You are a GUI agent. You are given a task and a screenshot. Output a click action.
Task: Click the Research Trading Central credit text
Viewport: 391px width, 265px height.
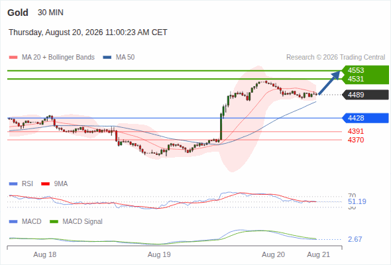click(x=335, y=58)
